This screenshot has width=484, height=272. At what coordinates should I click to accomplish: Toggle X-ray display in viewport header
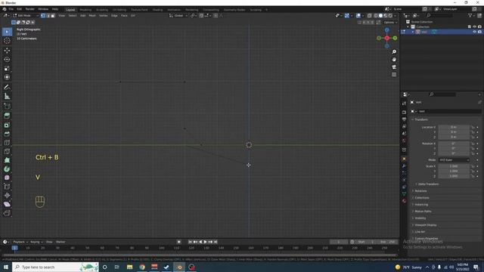[x=369, y=15]
